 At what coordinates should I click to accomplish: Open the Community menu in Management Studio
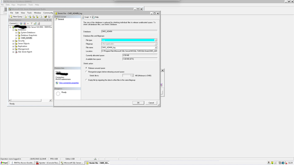[x=48, y=13]
